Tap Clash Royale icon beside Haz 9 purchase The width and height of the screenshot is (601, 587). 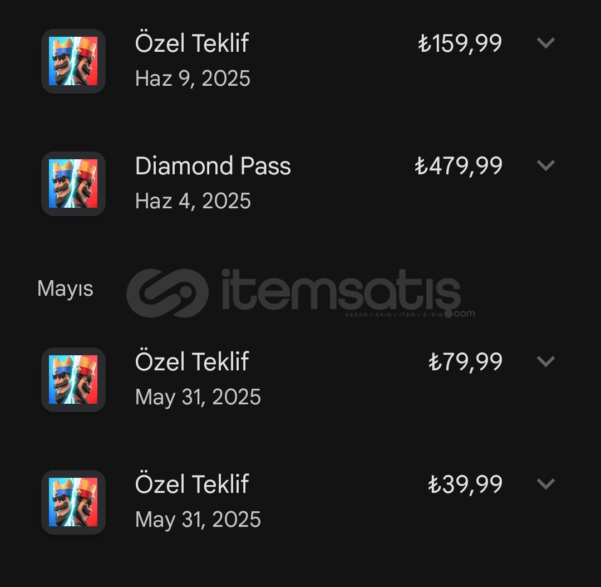pos(73,61)
